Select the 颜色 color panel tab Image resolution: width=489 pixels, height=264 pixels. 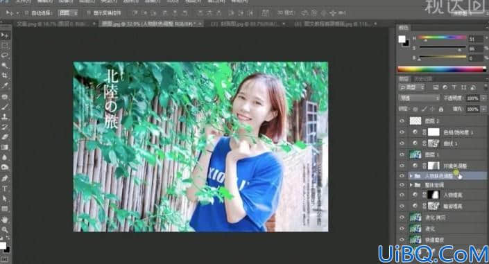pyautogui.click(x=403, y=28)
